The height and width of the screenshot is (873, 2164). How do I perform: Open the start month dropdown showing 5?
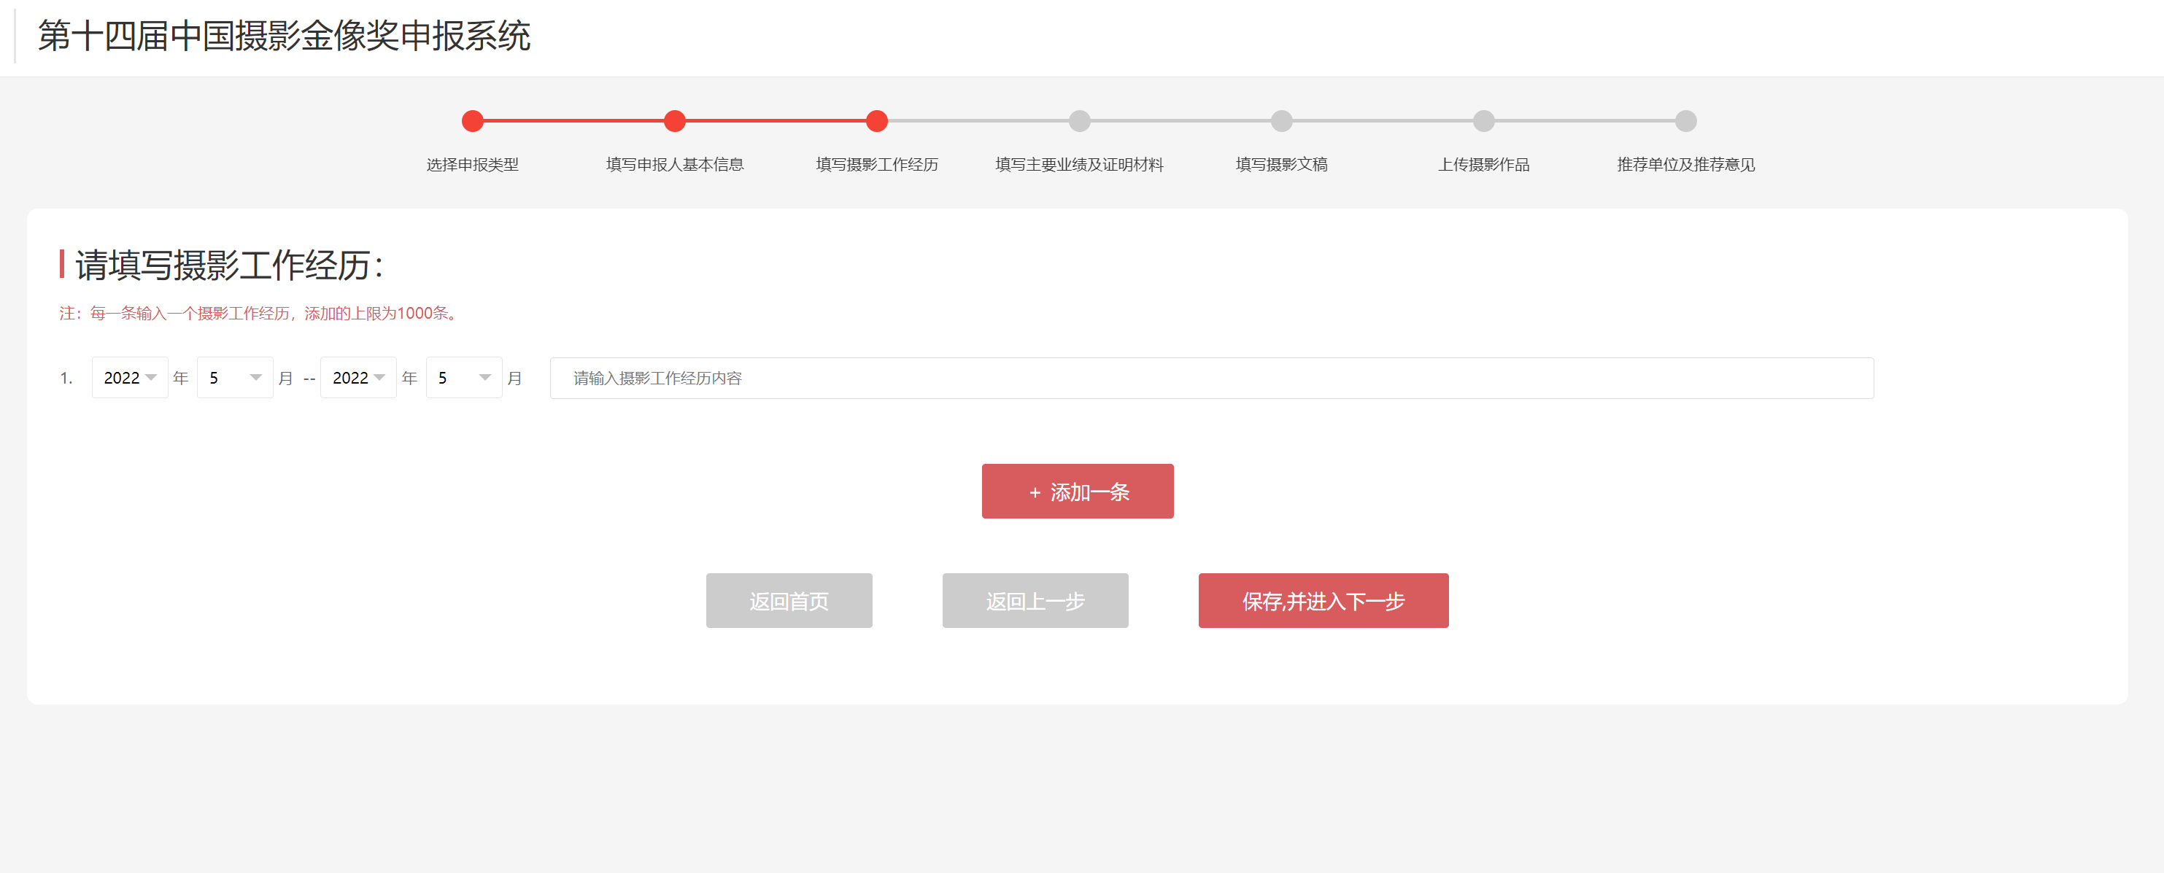pos(234,378)
